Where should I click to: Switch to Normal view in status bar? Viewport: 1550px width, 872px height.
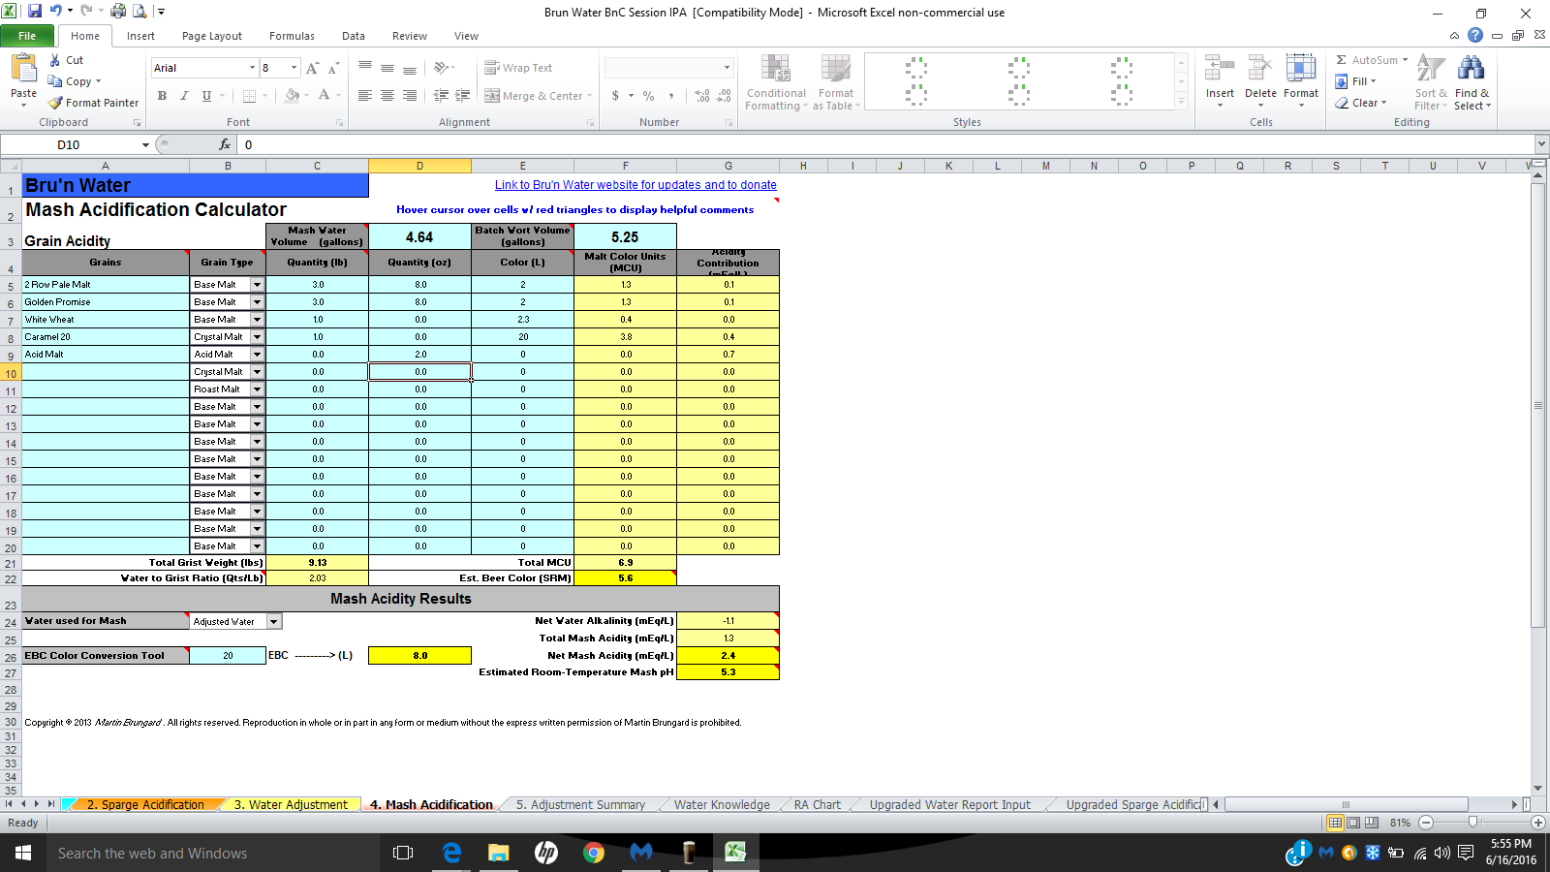point(1335,823)
